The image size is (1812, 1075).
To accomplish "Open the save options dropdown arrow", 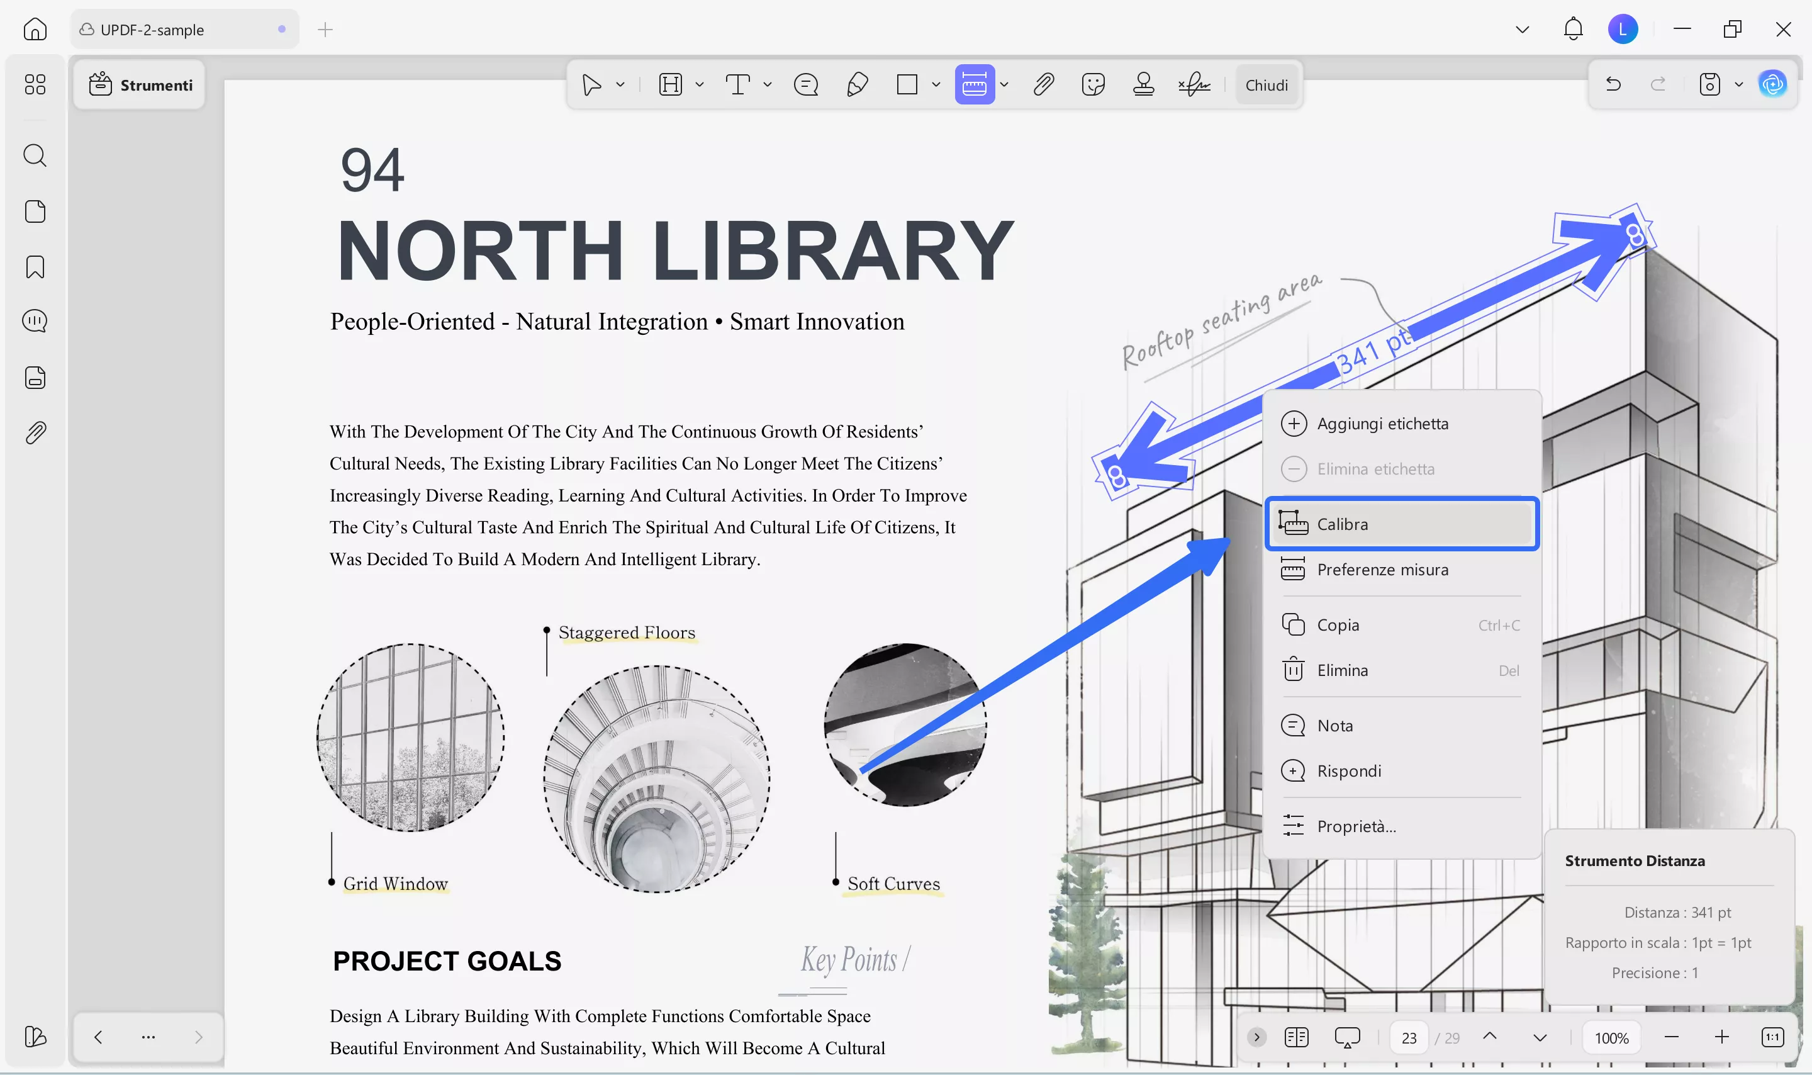I will tap(1738, 85).
